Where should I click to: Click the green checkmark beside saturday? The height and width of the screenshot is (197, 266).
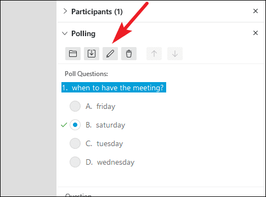64,125
